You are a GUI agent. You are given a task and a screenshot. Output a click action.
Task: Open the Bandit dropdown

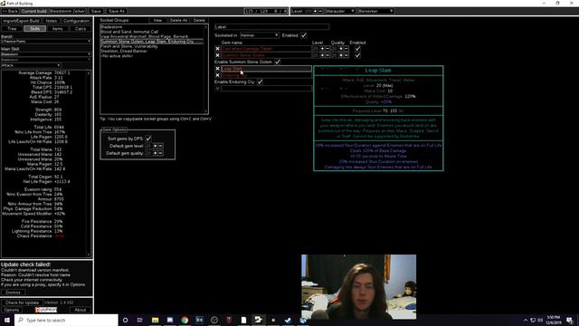pos(46,42)
